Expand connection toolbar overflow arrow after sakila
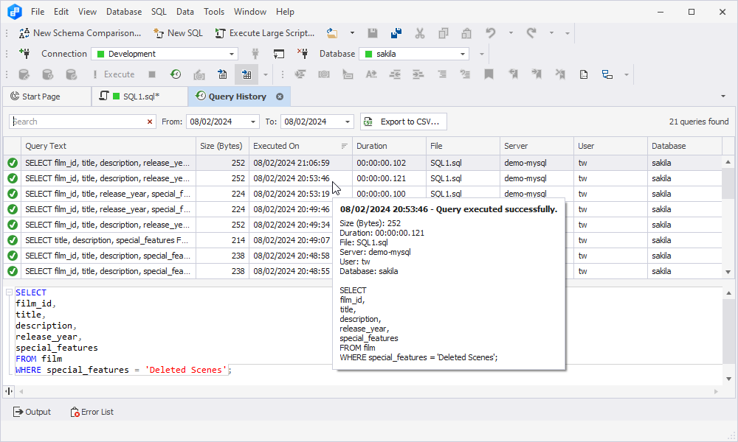The height and width of the screenshot is (442, 738). 481,54
